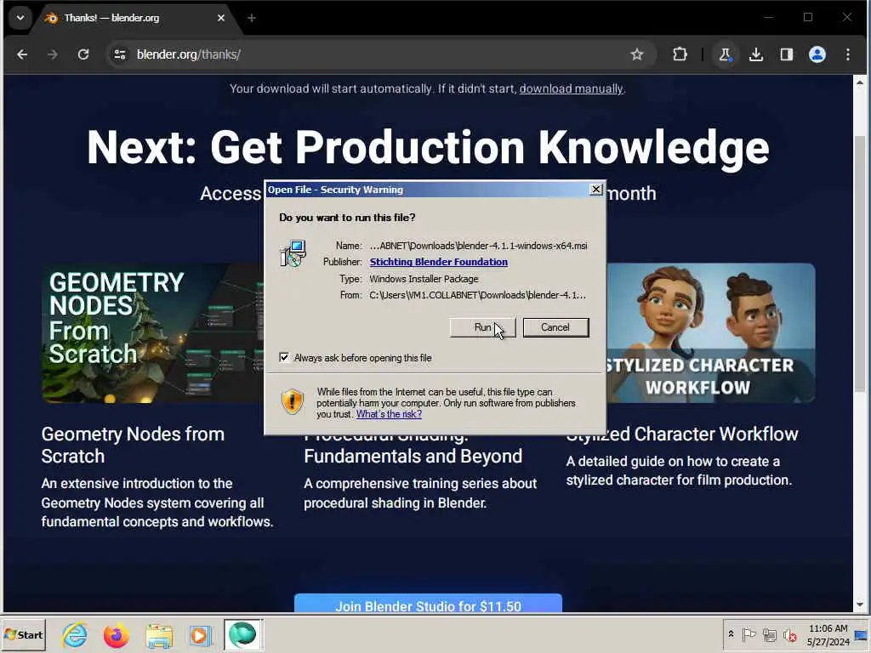This screenshot has width=871, height=653.
Task: Open the Action Center flag icon
Action: [749, 634]
